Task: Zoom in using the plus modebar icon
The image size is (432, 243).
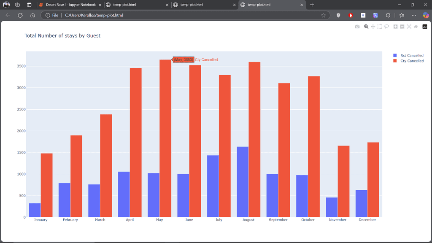Action: coord(395,27)
